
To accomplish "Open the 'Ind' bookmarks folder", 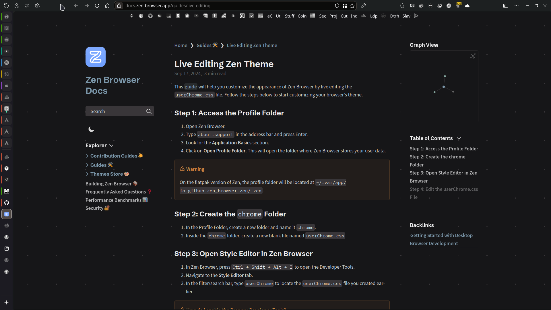I will click(x=354, y=16).
